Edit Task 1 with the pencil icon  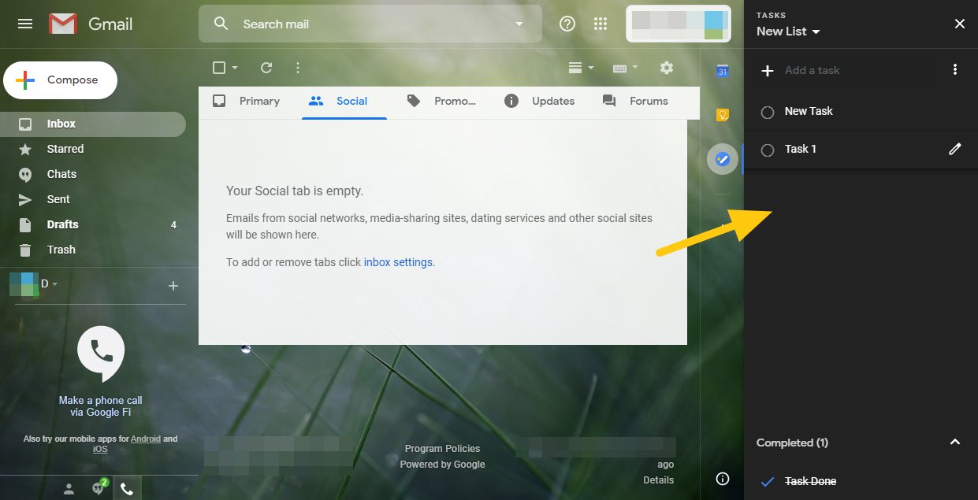point(955,148)
